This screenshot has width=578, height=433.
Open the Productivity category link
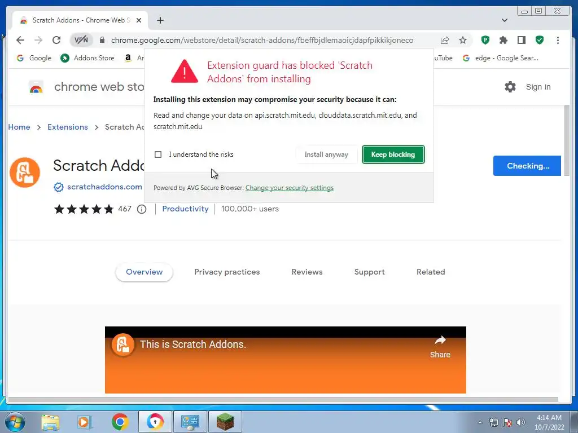[185, 209]
